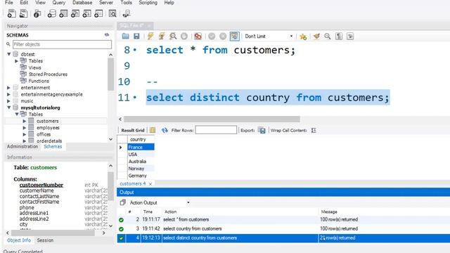Open the Server menu
Image resolution: width=450 pixels, height=253 pixels.
[x=106, y=3]
